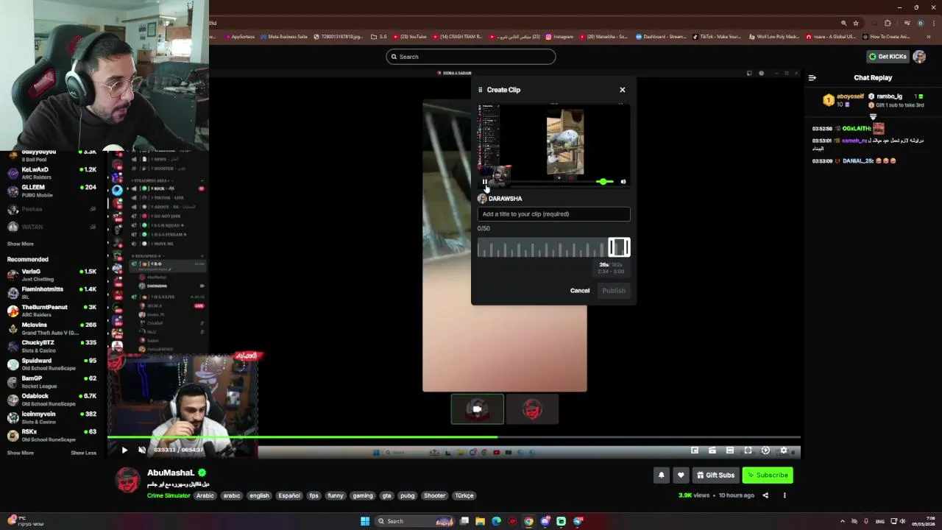Open VarisG recommended channel
Image resolution: width=942 pixels, height=530 pixels.
(52, 275)
